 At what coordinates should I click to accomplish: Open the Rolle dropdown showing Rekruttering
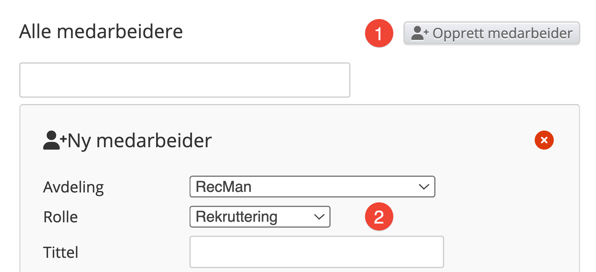[x=260, y=217]
